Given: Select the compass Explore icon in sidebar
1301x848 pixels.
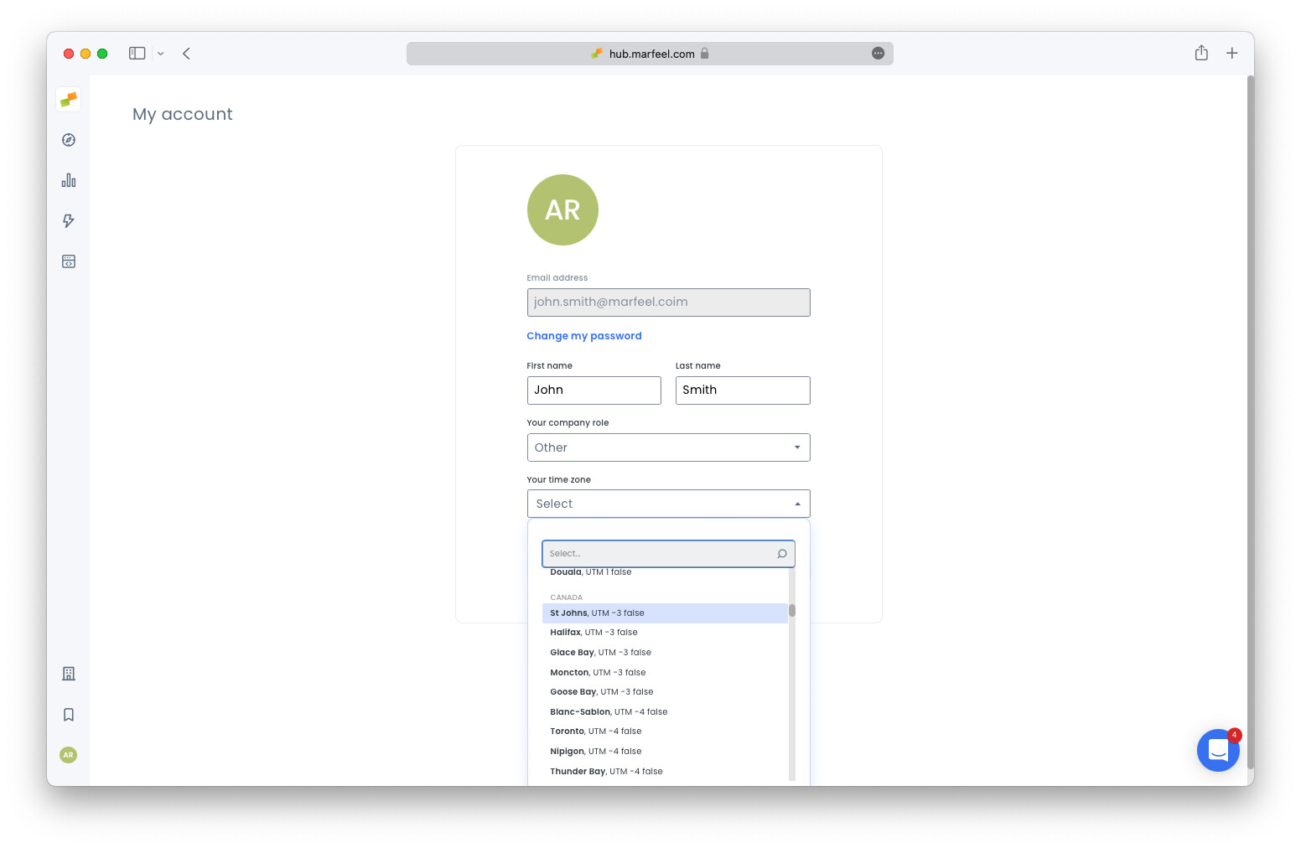Looking at the screenshot, I should [x=68, y=139].
